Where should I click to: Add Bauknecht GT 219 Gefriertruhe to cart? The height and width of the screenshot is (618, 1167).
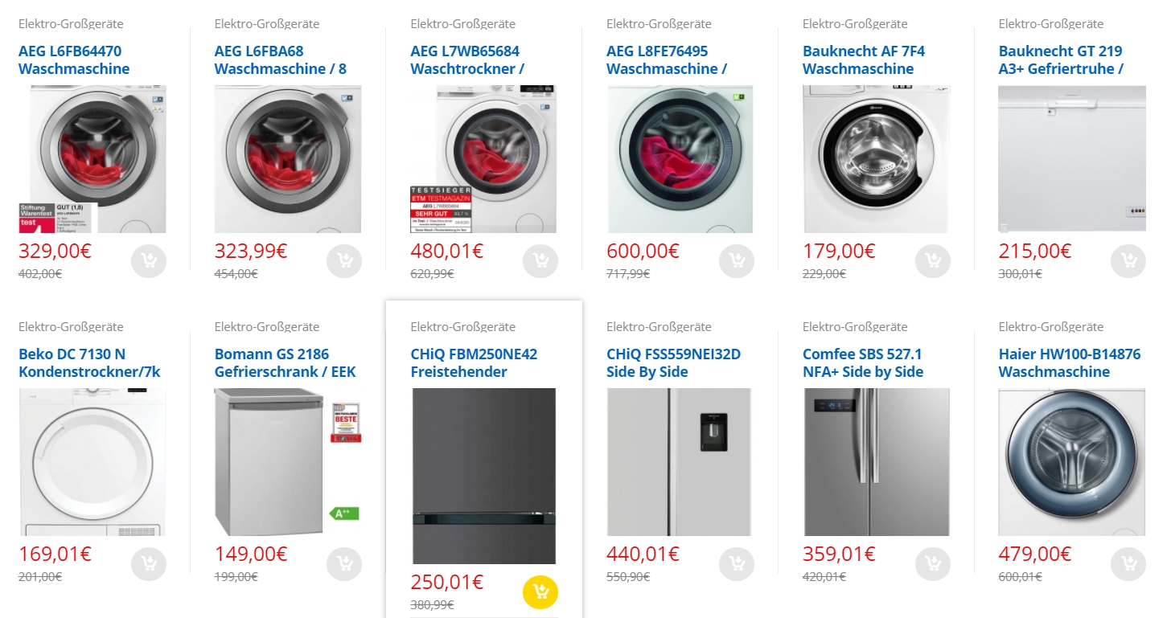1128,260
